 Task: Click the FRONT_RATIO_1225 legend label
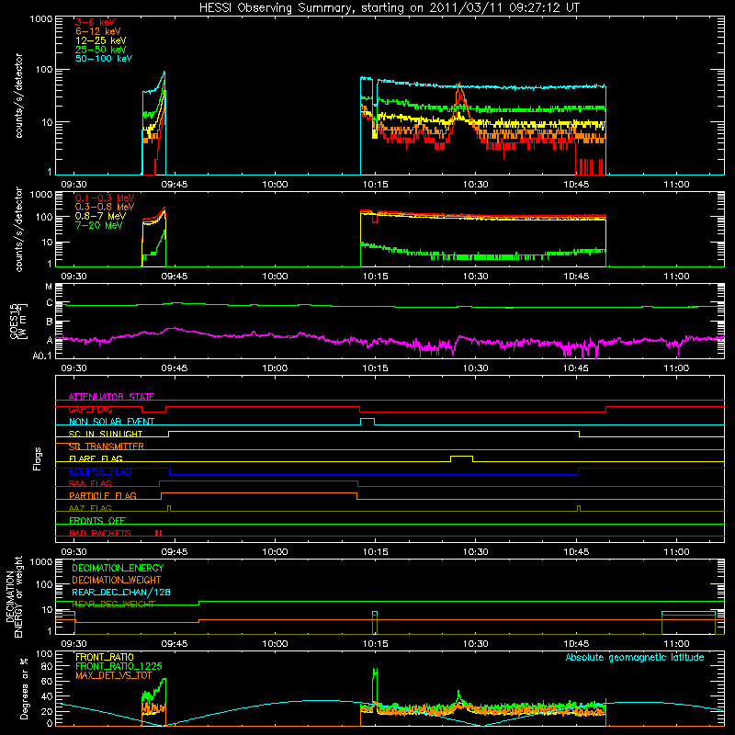coord(119,666)
